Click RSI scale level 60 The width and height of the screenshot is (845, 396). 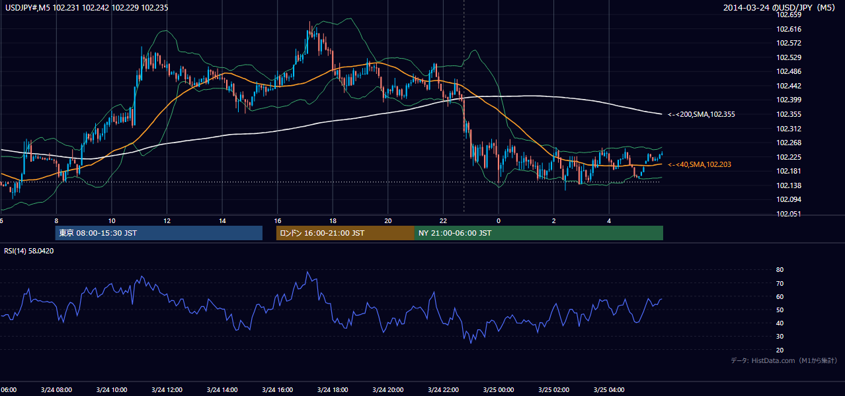coord(780,296)
